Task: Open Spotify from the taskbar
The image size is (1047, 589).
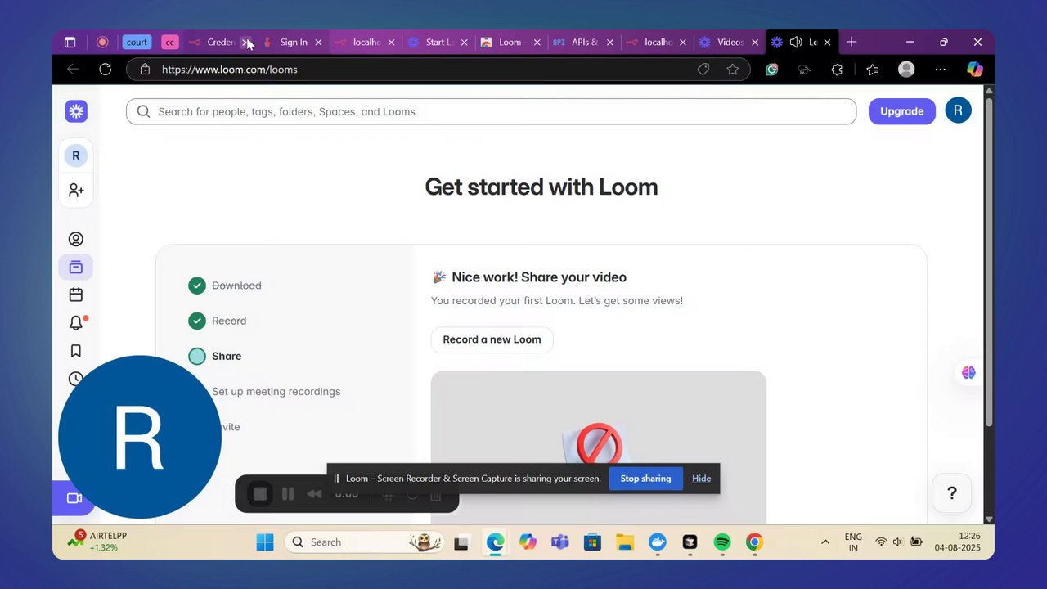Action: tap(722, 542)
